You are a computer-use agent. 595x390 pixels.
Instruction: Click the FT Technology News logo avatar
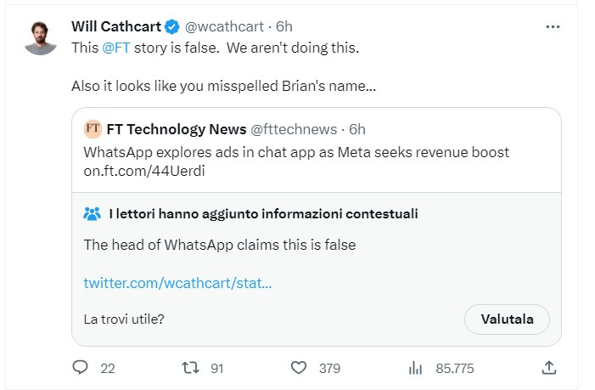point(93,129)
